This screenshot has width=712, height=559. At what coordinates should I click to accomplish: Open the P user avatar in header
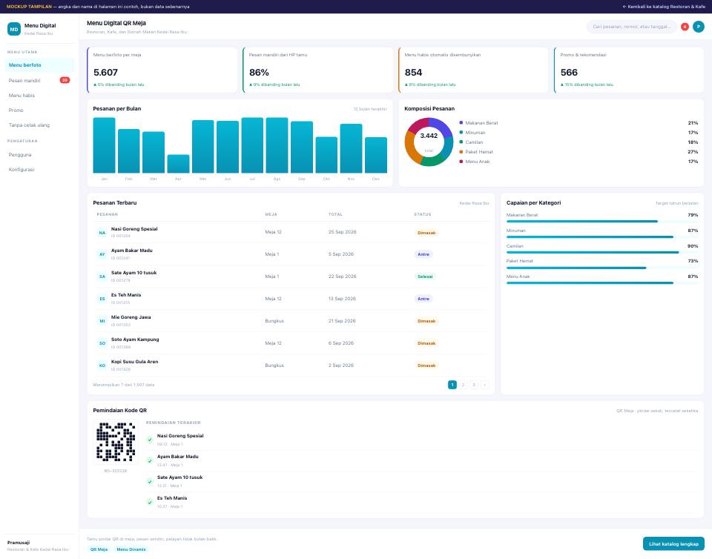pyautogui.click(x=699, y=27)
